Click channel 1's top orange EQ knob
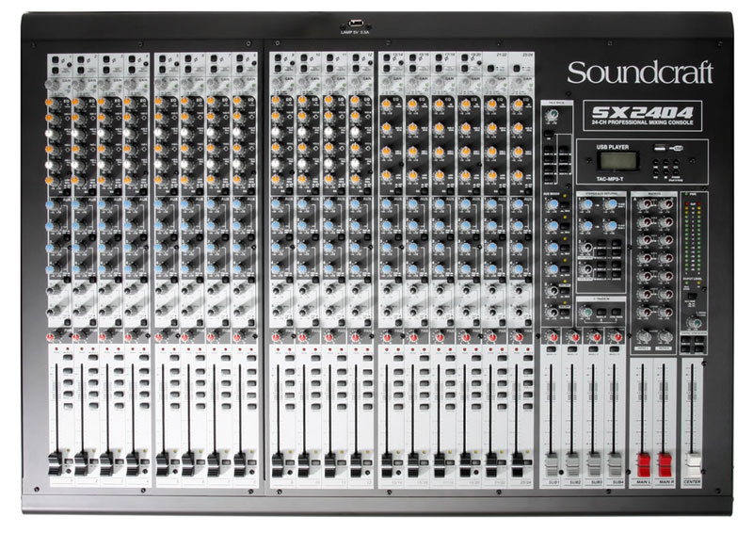Viewport: 753px width, 533px height. (52, 103)
